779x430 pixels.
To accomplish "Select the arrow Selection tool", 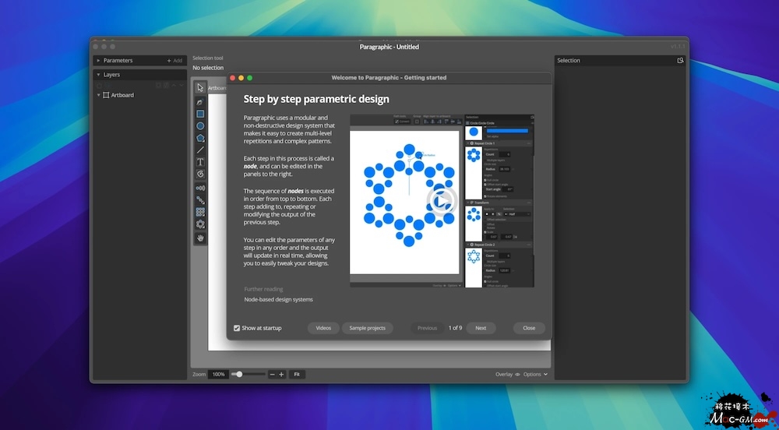I will [x=200, y=88].
